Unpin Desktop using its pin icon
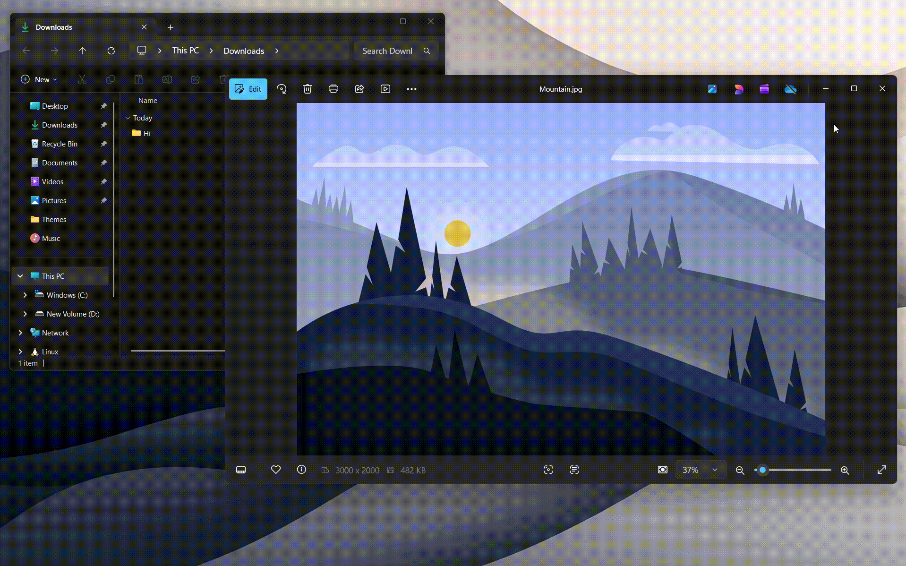 [103, 106]
